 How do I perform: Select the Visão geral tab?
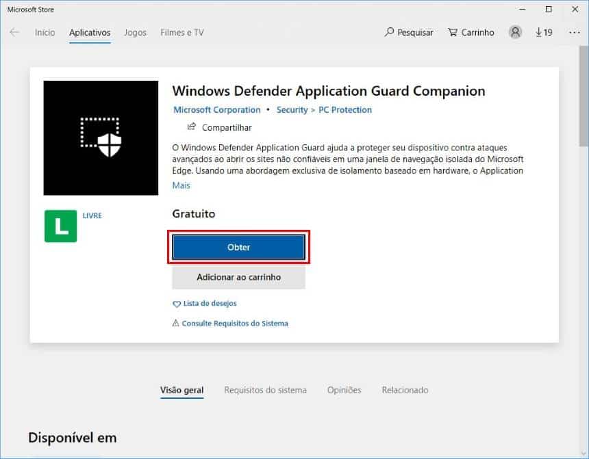tap(181, 390)
